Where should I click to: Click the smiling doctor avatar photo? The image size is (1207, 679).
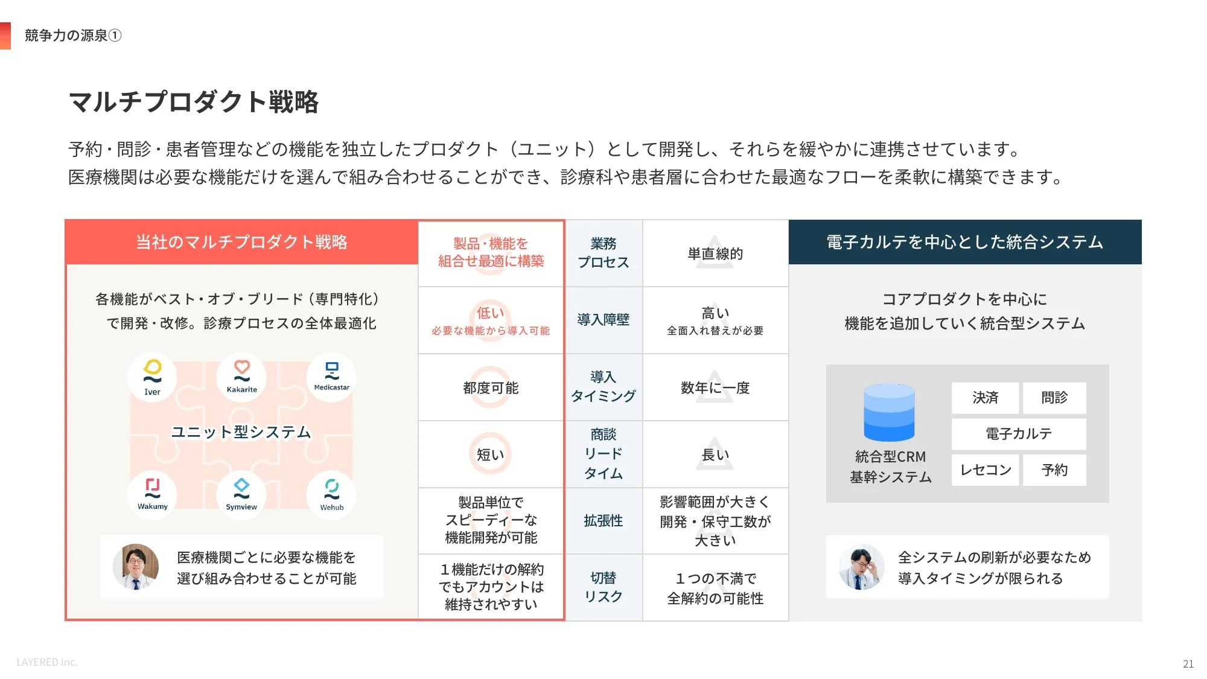[136, 567]
